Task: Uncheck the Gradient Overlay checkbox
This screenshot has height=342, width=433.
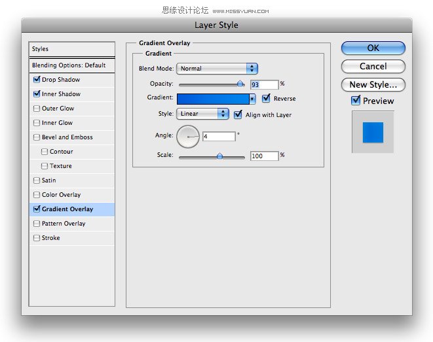Action: [37, 209]
